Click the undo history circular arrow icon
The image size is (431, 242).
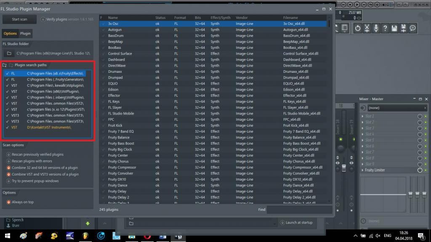pos(357,28)
